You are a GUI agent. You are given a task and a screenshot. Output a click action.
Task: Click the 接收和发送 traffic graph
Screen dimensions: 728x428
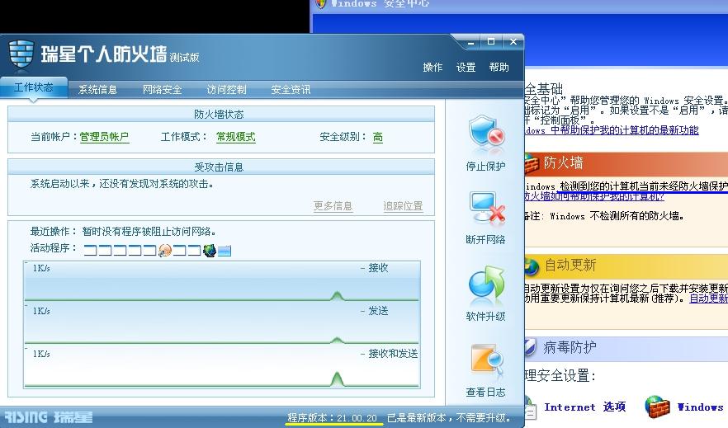[x=222, y=367]
